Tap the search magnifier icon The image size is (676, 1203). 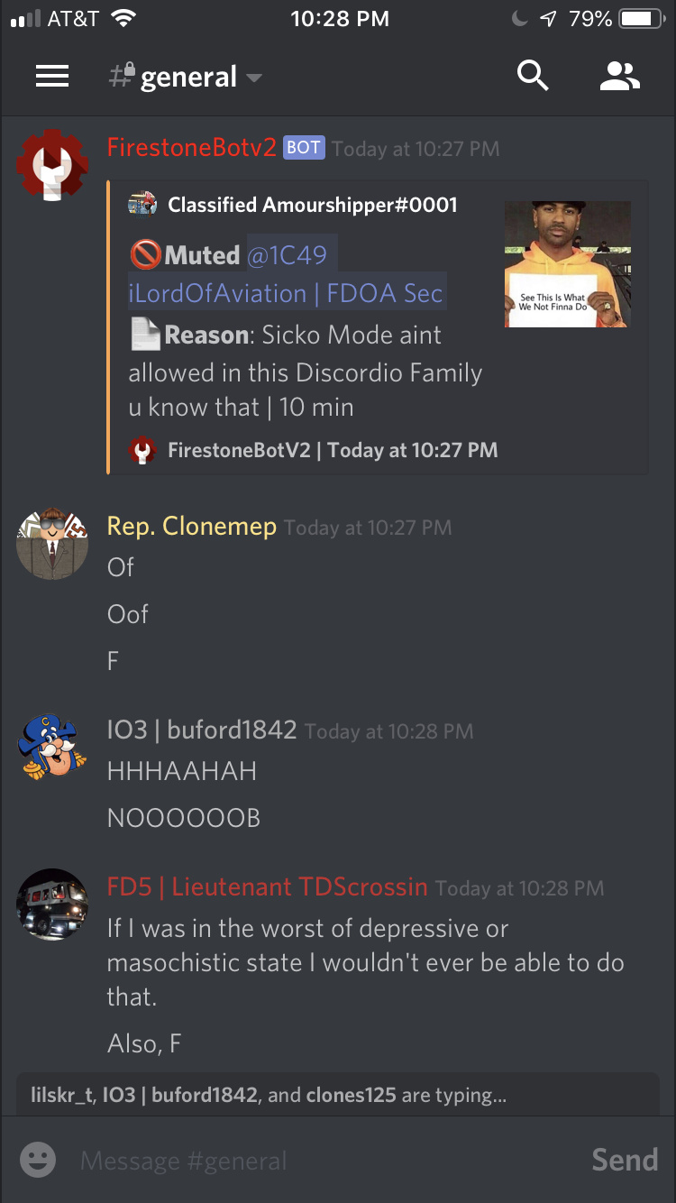click(533, 77)
